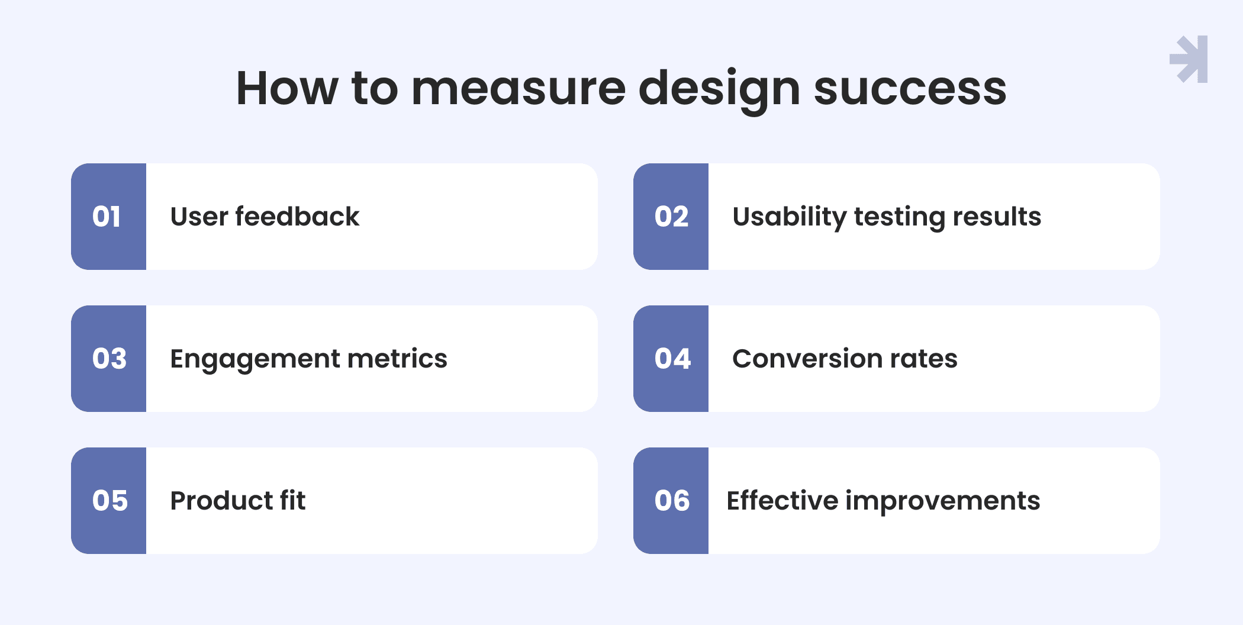Click the 'Product fit' text label
Viewport: 1243px width, 625px height.
coord(237,501)
